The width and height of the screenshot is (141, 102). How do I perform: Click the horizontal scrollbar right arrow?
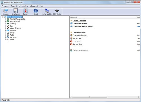tap(139, 97)
